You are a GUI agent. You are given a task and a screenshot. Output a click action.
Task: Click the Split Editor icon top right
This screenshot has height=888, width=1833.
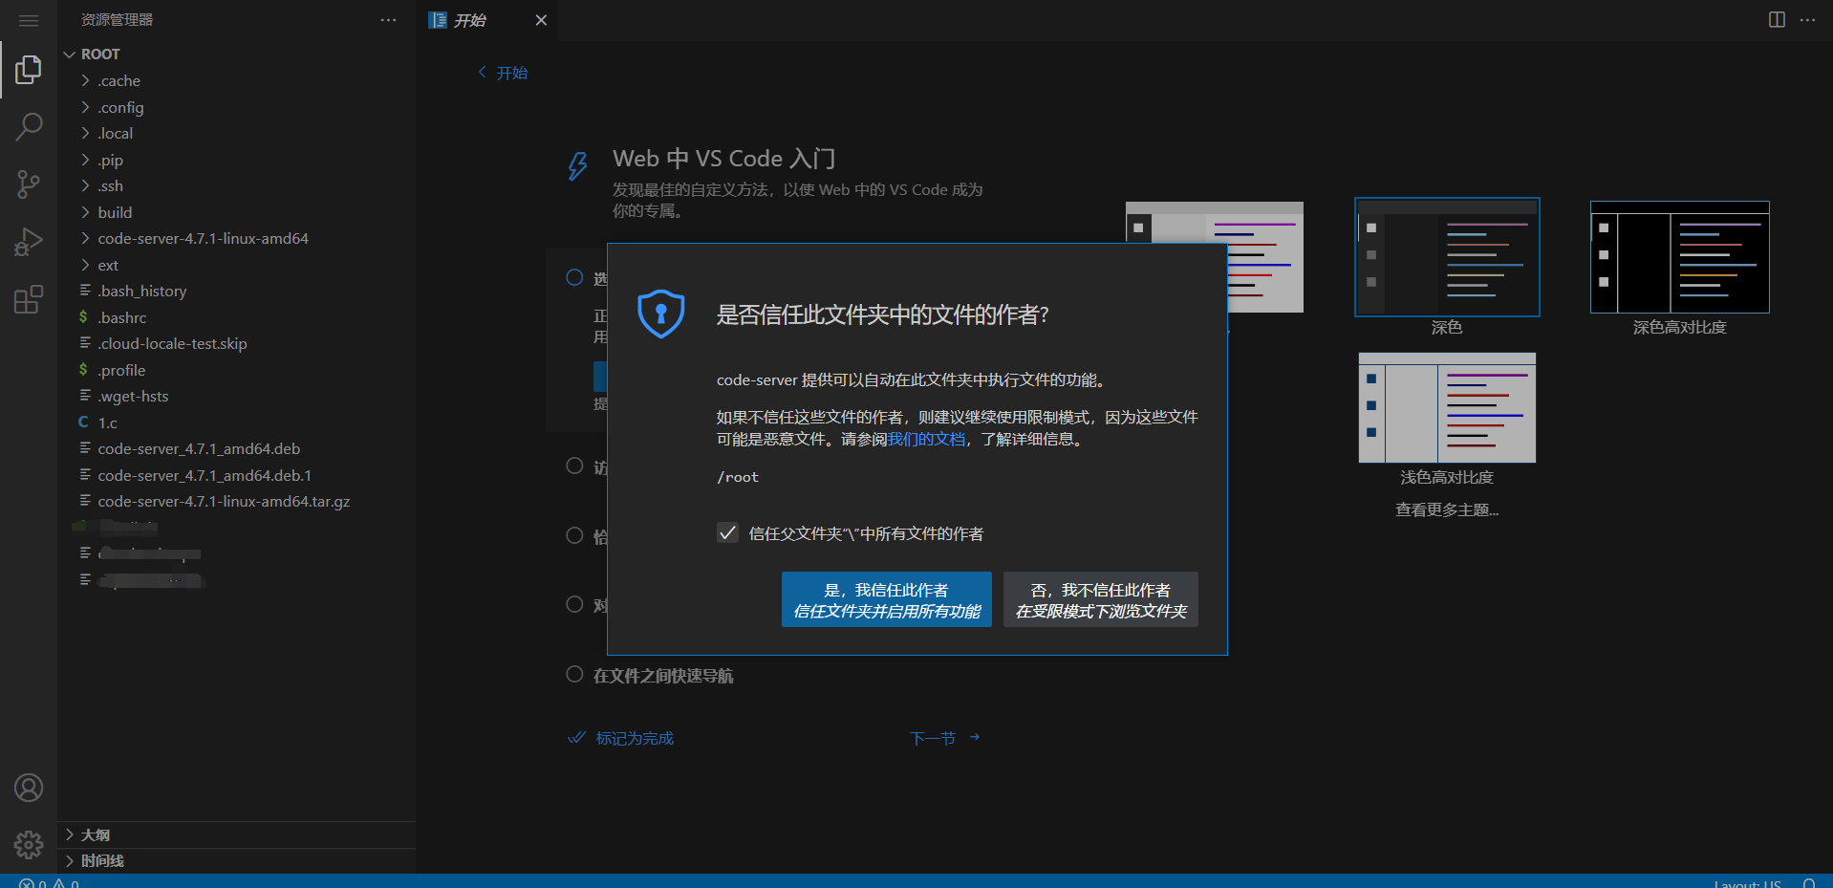[1776, 19]
